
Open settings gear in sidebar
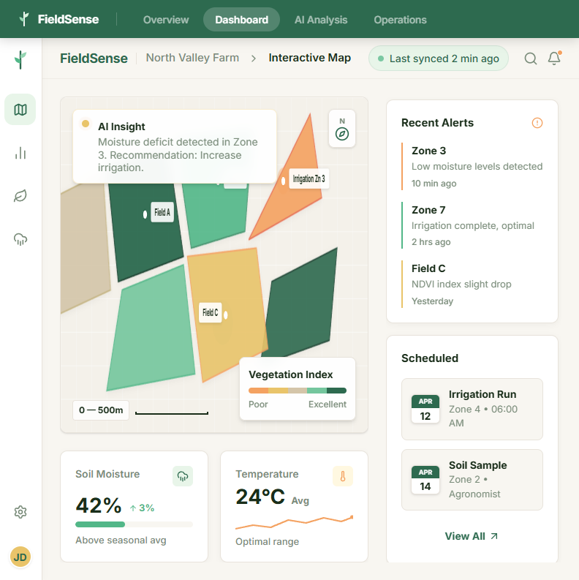[x=20, y=512]
